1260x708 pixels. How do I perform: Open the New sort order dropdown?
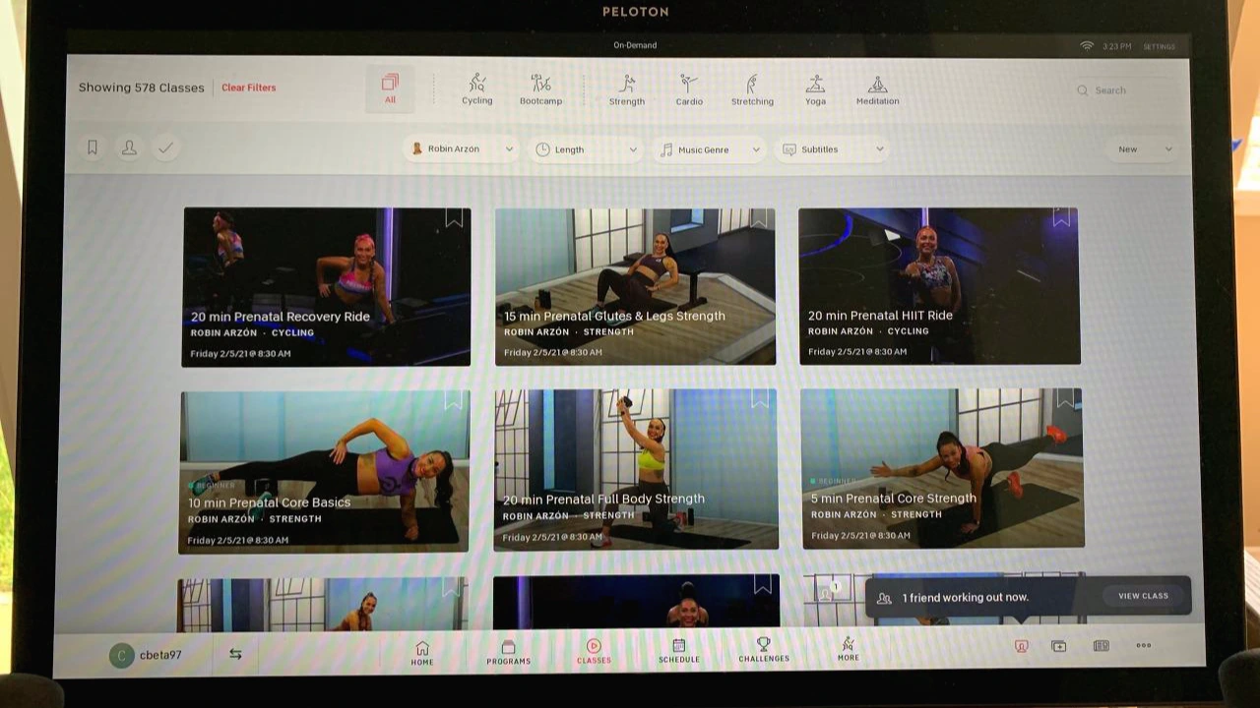(x=1145, y=149)
